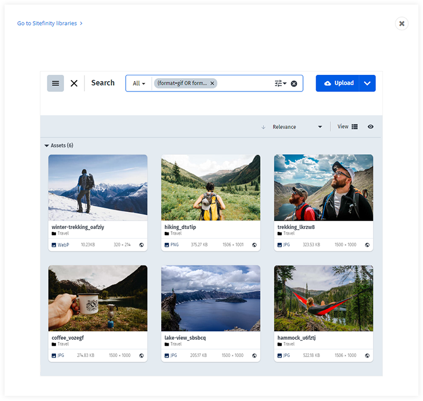
Task: Follow Go to Sitefinity libraries link
Action: pos(50,23)
